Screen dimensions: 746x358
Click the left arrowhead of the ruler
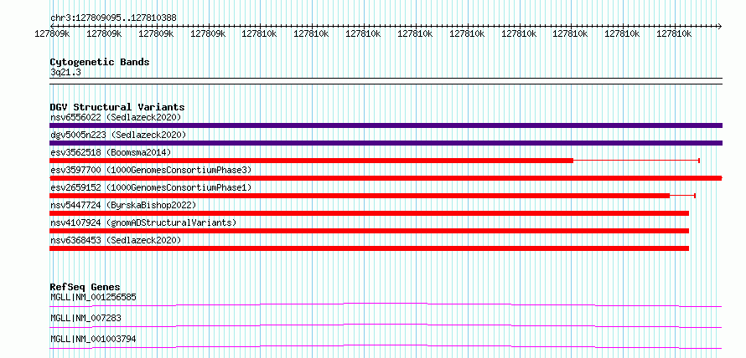point(52,26)
